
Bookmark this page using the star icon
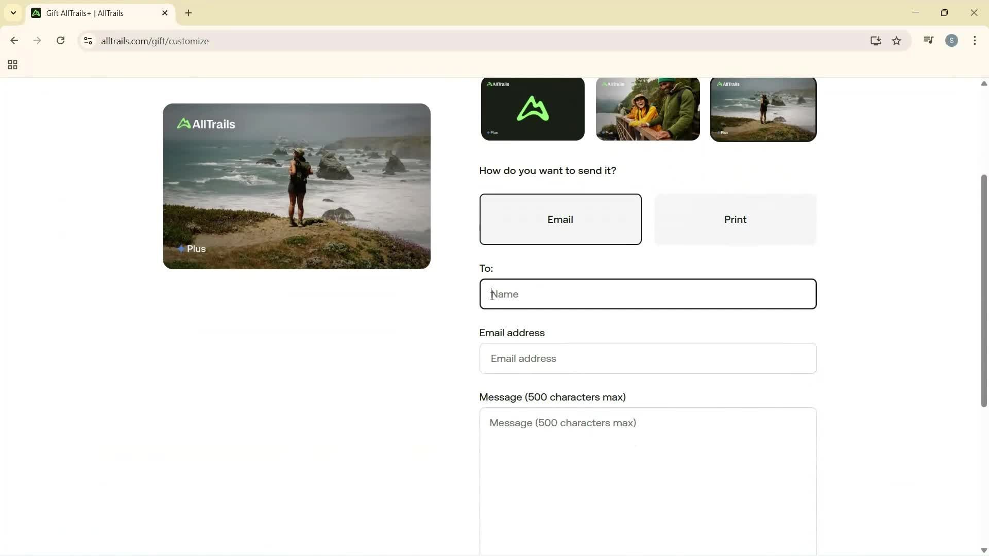click(897, 41)
